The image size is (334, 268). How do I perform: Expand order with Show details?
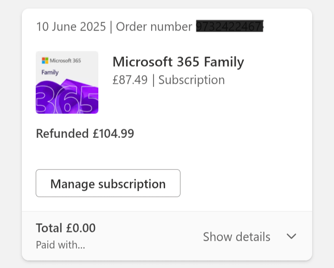coord(237,237)
